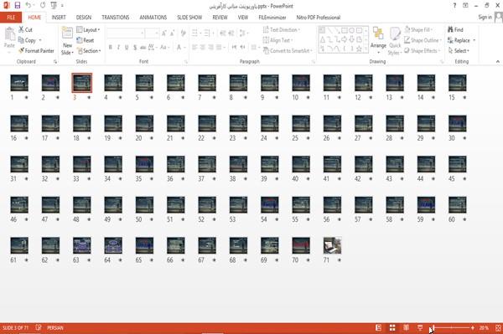
Task: Click Sign in link
Action: click(x=485, y=18)
